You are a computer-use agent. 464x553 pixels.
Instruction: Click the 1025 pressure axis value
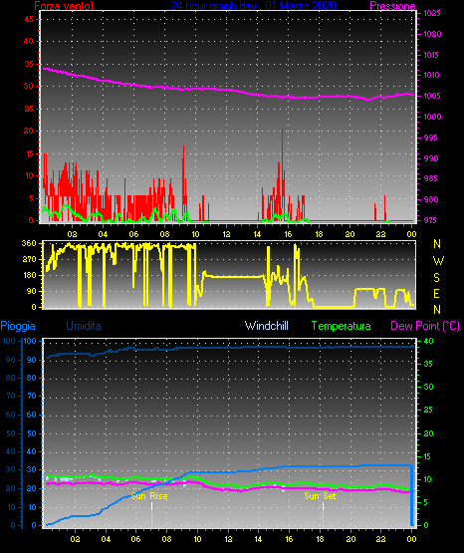coord(432,13)
